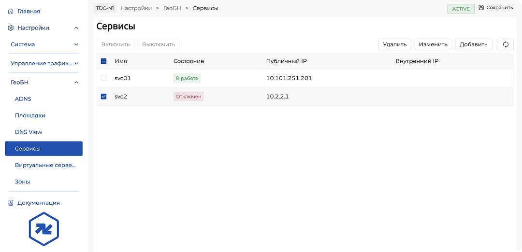
Task: Click the ACTIVE status badge
Action: [461, 9]
